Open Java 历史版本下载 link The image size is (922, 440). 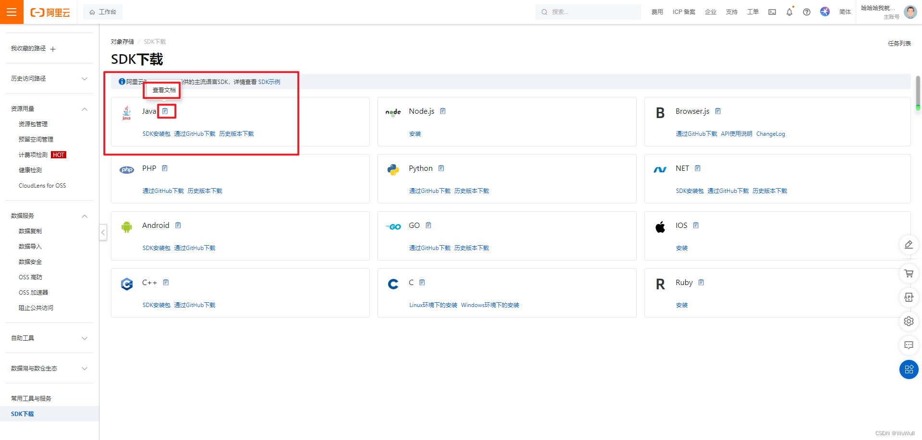pos(236,134)
